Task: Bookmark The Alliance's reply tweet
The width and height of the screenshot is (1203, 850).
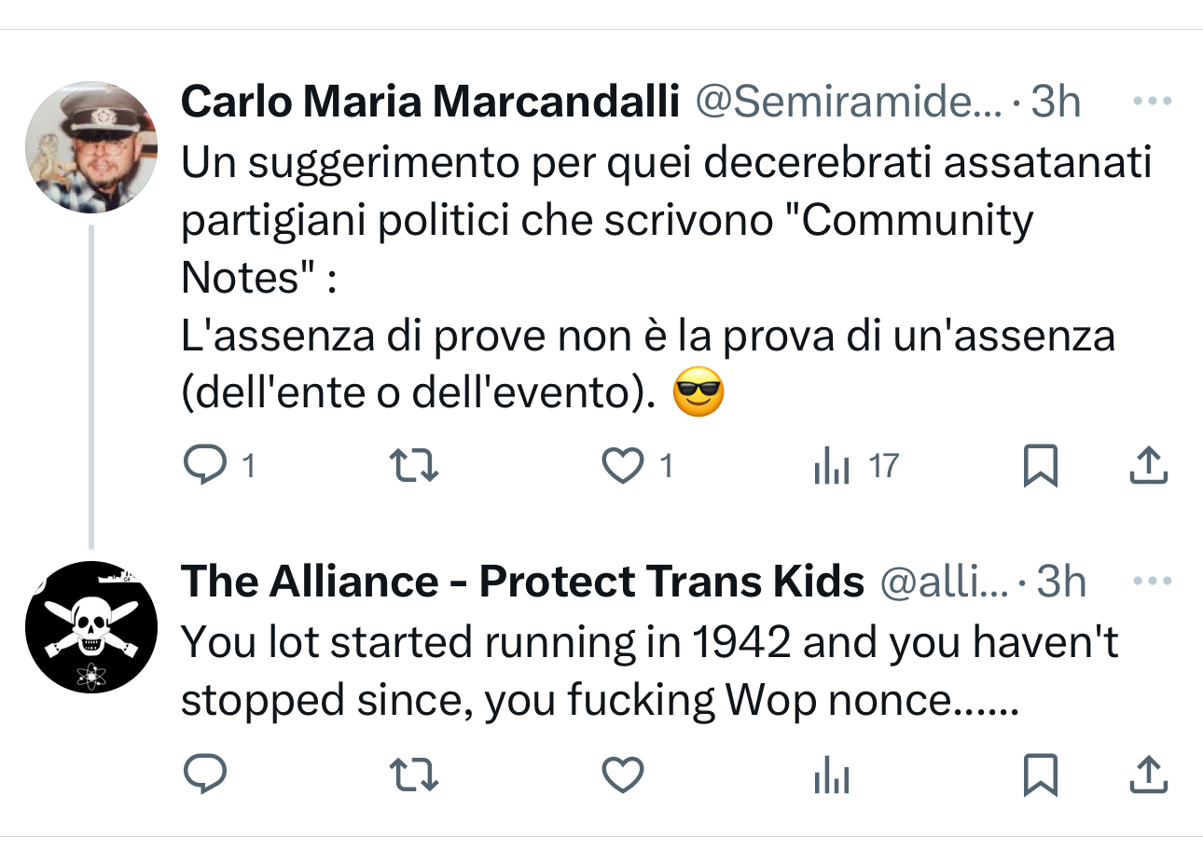Action: [x=1040, y=775]
